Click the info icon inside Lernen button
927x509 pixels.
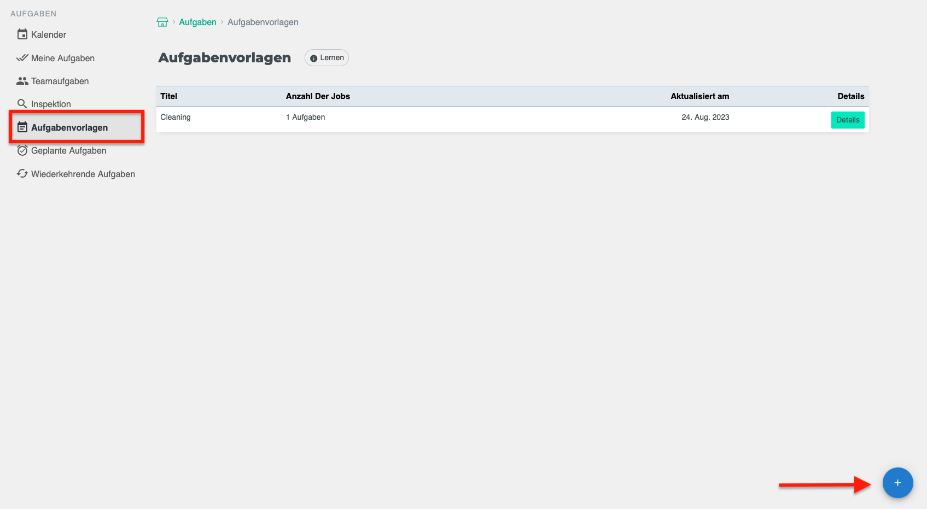pyautogui.click(x=313, y=57)
